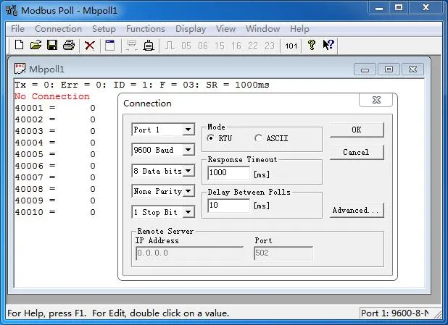Minimize the Mbpoll1 child window
448x325 pixels.
365,69
